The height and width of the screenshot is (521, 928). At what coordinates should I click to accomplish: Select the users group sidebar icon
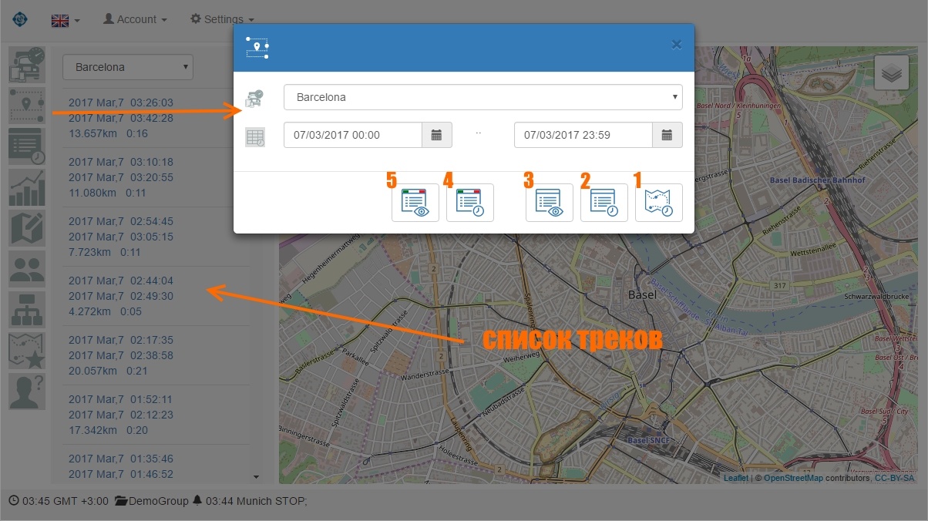point(27,269)
